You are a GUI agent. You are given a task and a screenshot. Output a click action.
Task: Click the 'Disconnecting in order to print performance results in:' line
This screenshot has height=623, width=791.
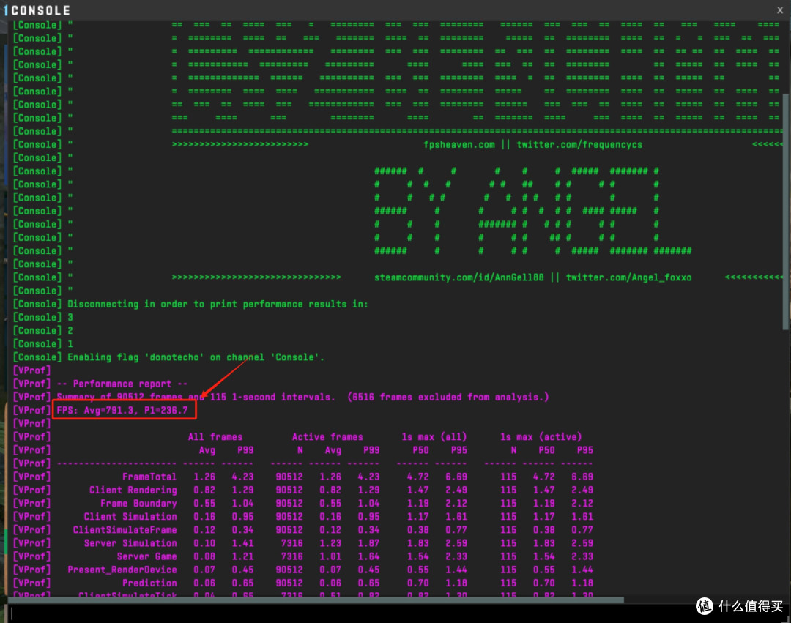tap(218, 304)
